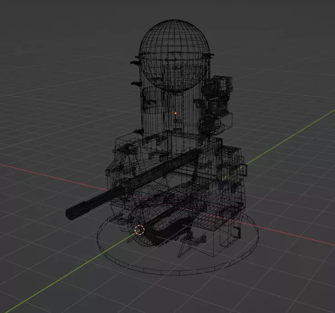The image size is (335, 313).
Task: Select the spherical radome dome wireframe
Action: click(x=174, y=55)
